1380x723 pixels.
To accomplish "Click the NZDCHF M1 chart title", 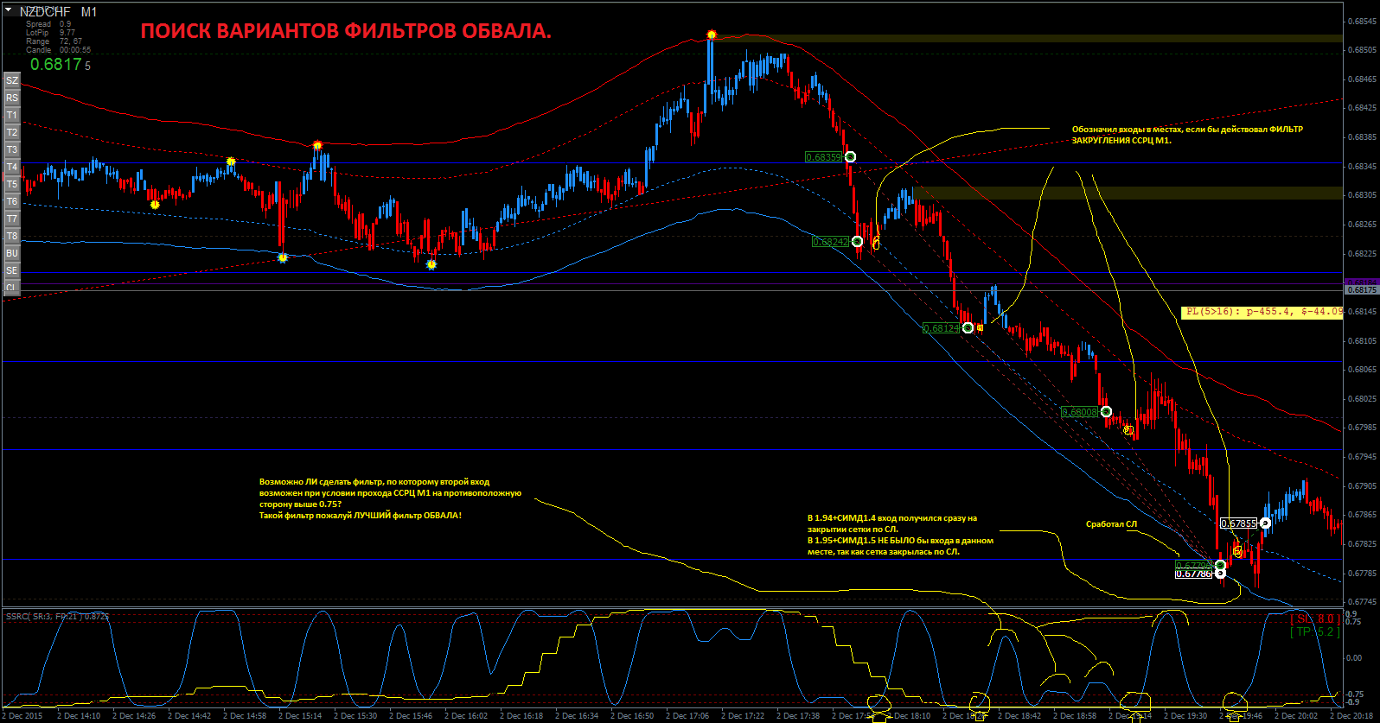I will (x=58, y=12).
